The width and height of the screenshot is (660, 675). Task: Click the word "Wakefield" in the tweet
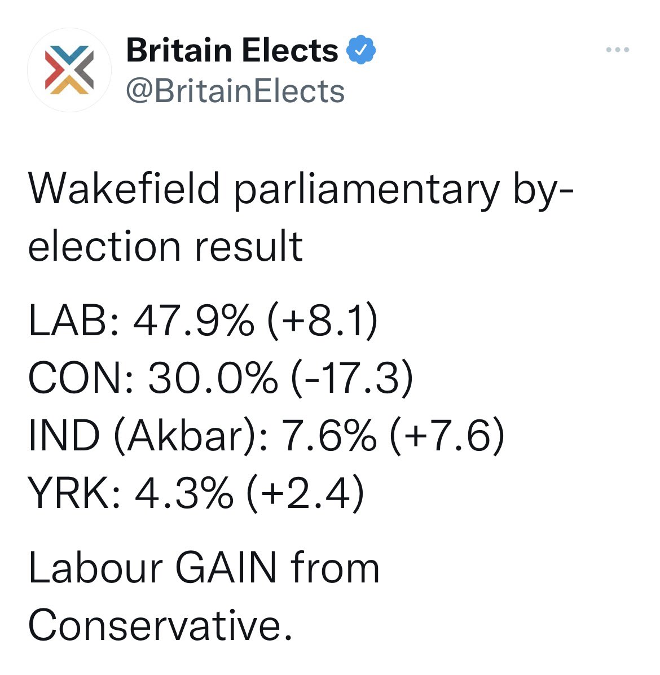[124, 189]
